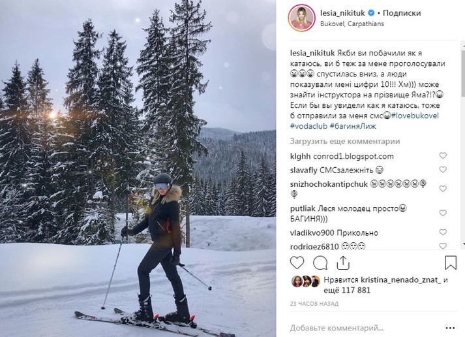Open Bukovel, Carpathians location link
465x337 pixels.
(352, 24)
